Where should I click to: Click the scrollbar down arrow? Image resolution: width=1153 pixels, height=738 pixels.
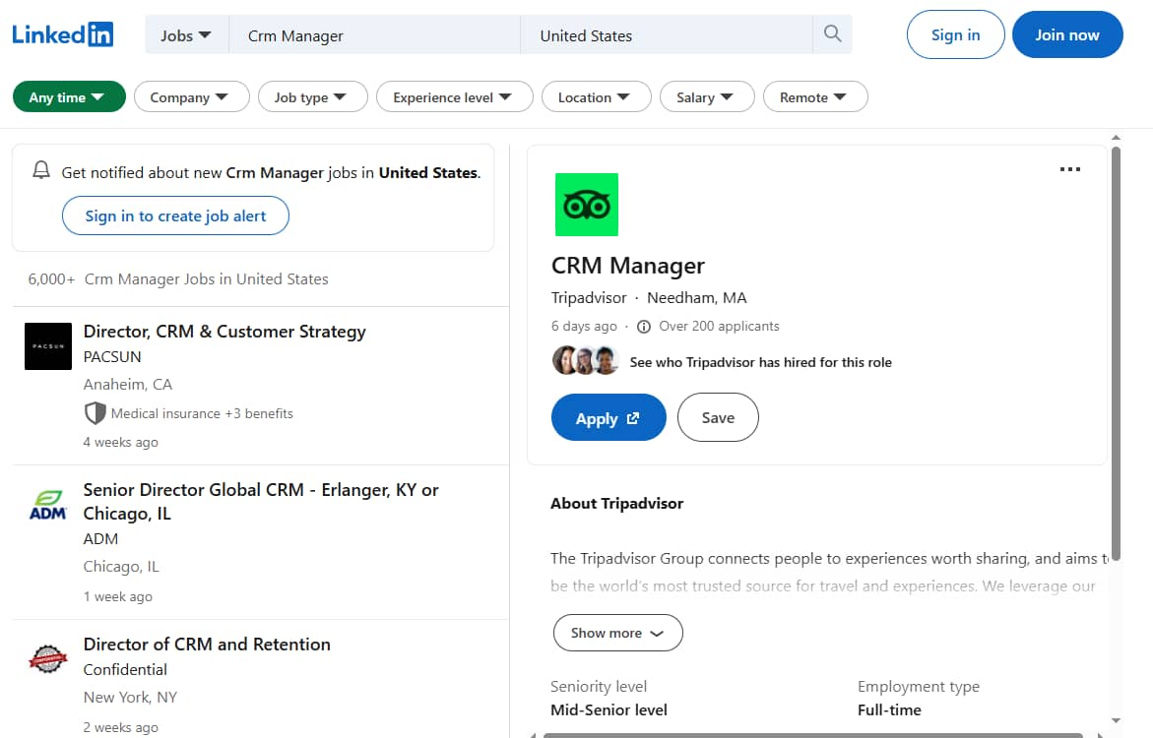click(x=1117, y=720)
